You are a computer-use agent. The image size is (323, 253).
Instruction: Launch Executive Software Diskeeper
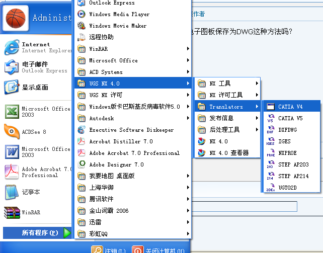point(133,130)
